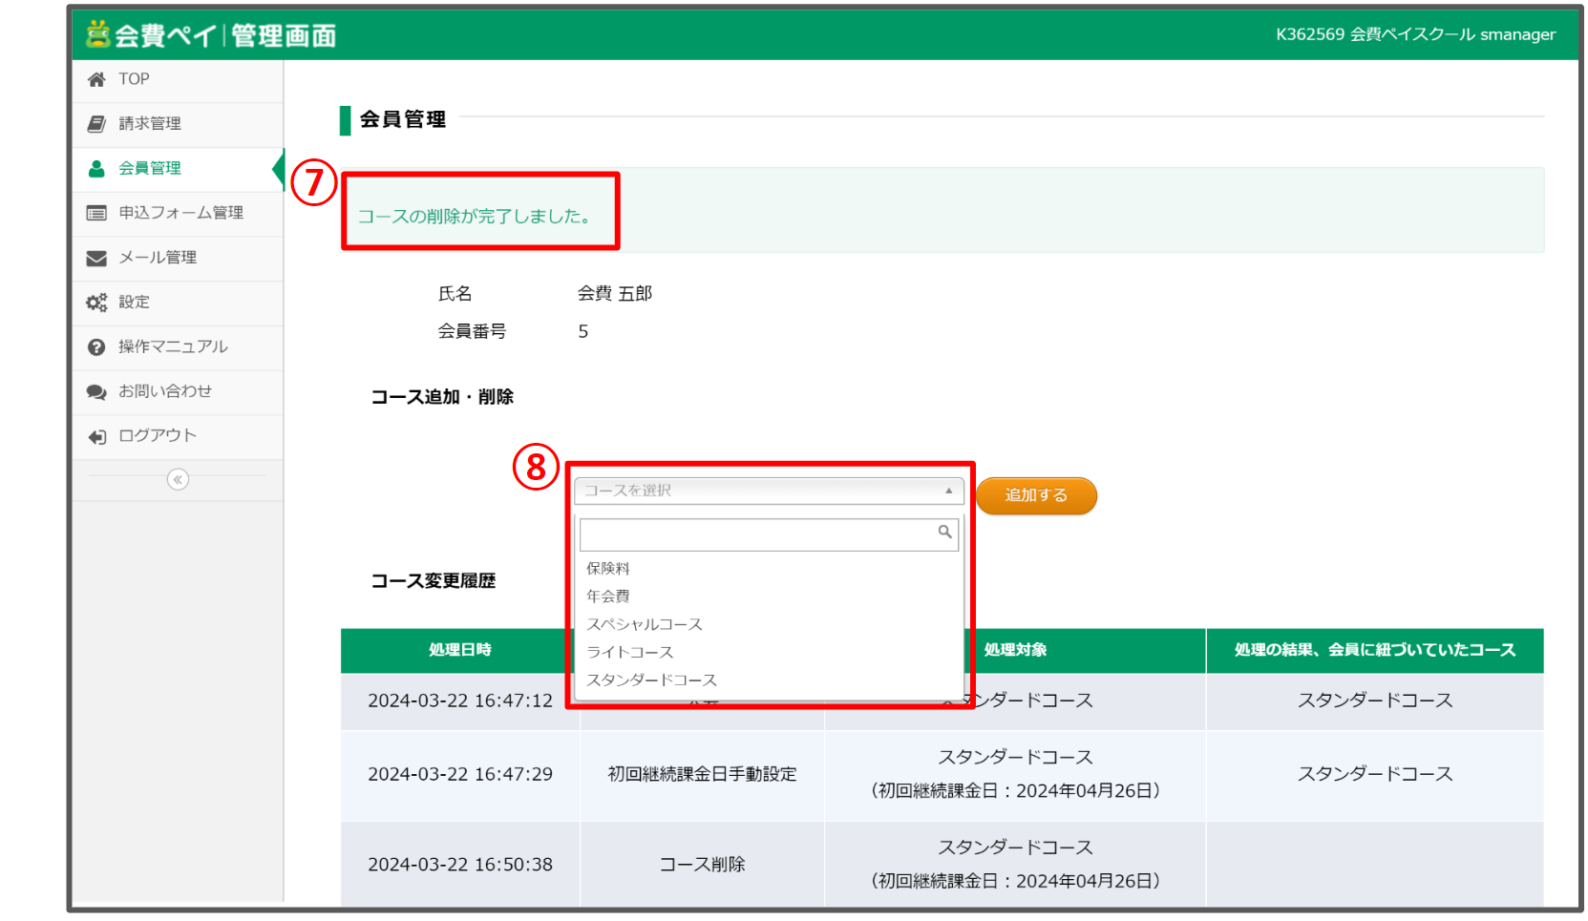
Task: Click the 会員管理 person icon
Action: point(96,169)
